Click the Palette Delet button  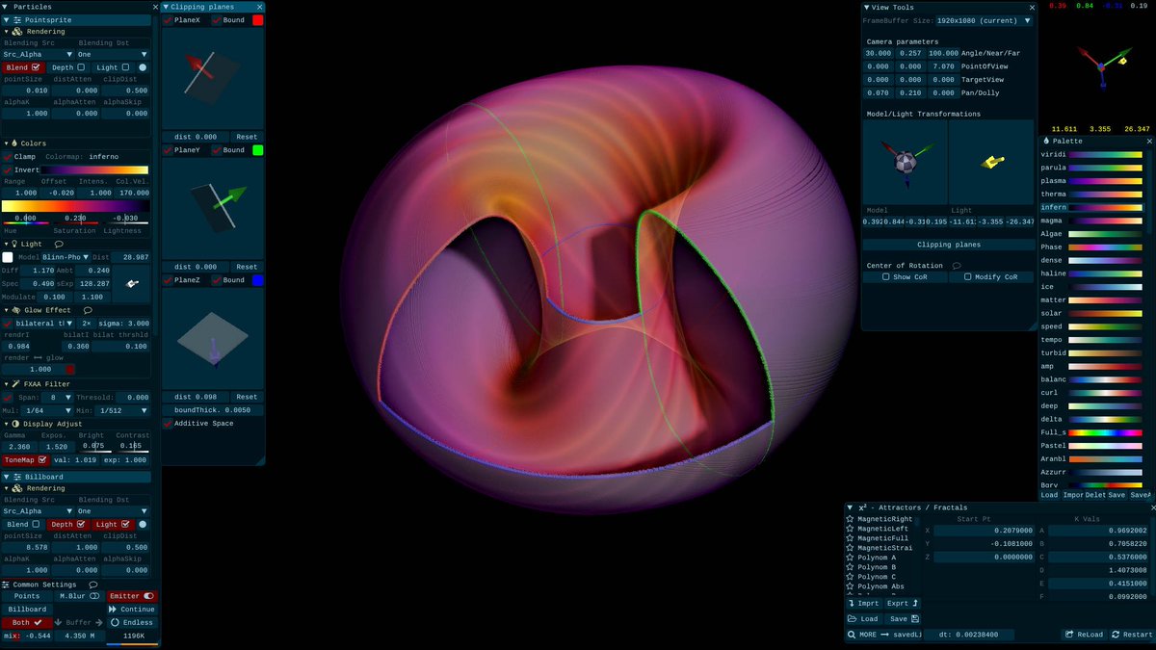pos(1095,495)
